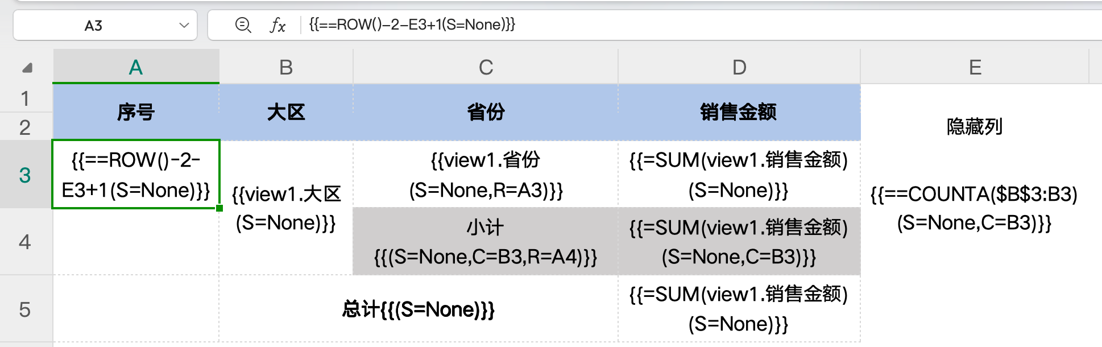This screenshot has height=347, width=1102.
Task: Select column E header
Action: click(975, 67)
